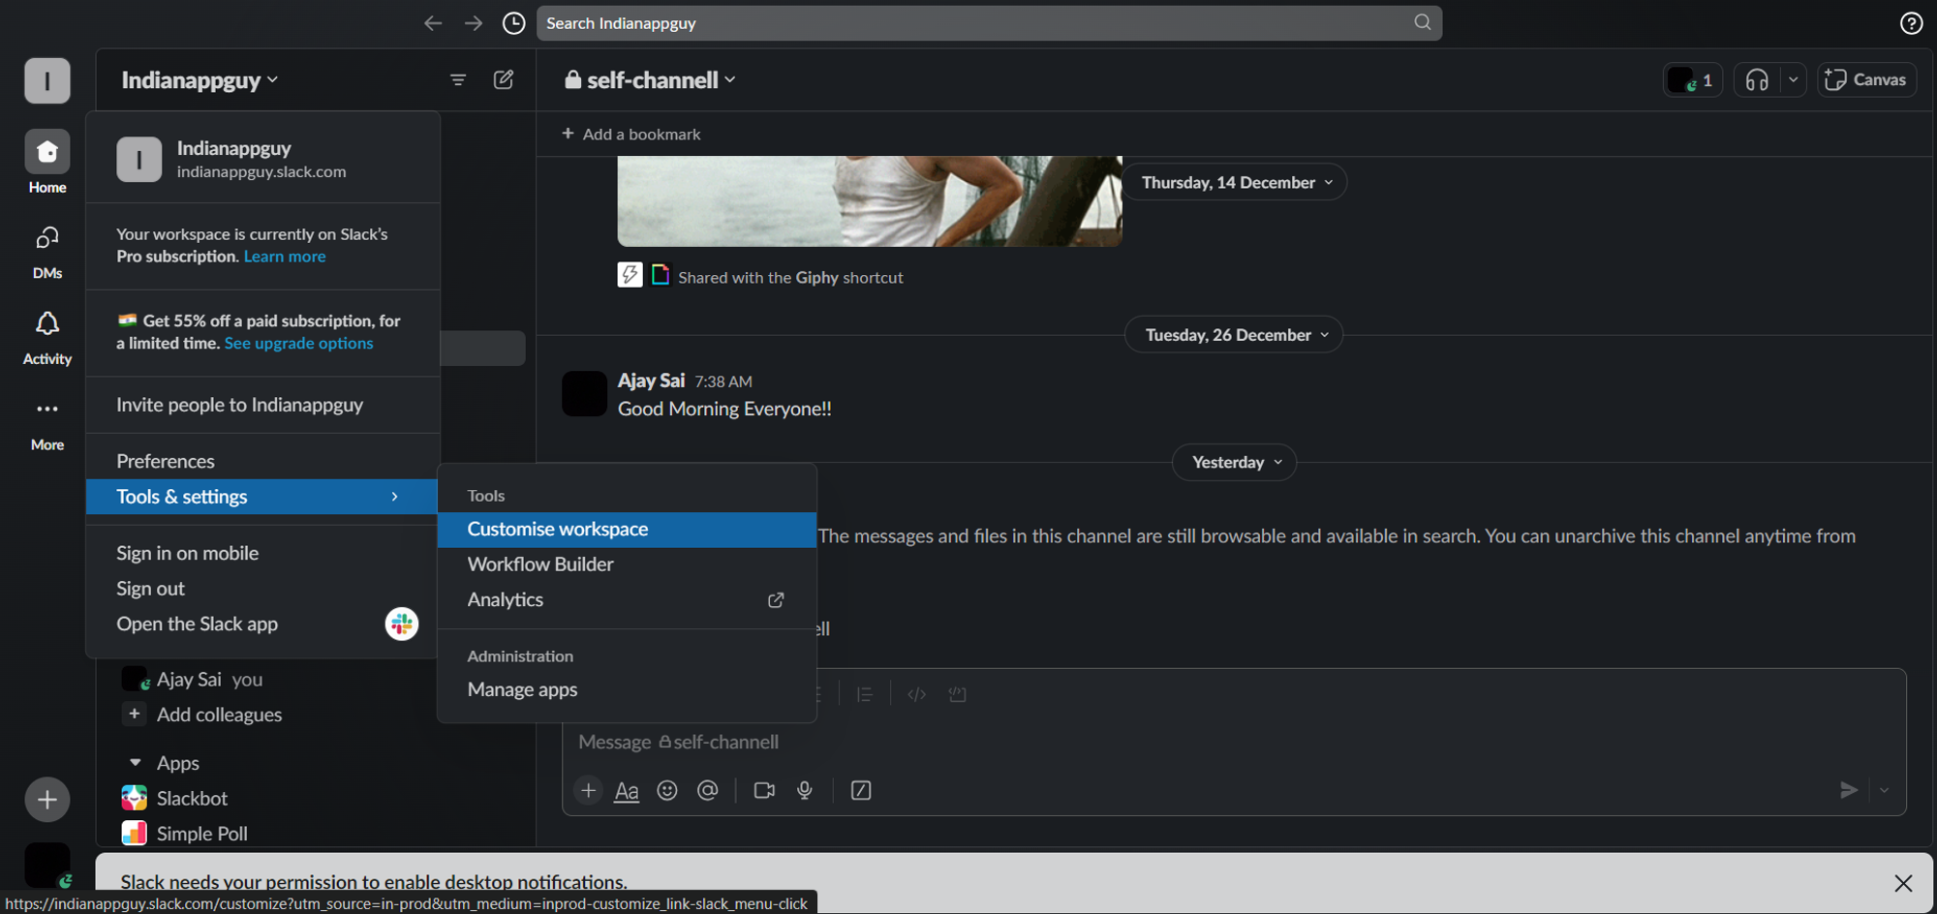Click the Indianappguy workspace header in the menu

click(261, 159)
